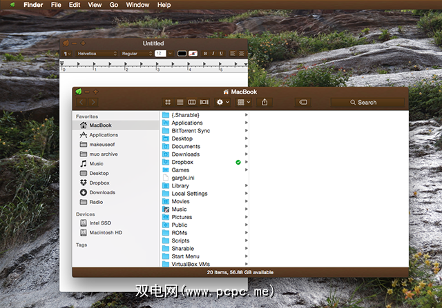The height and width of the screenshot is (308, 442).
Task: Expand the ROMs folder arrow
Action: tap(246, 233)
